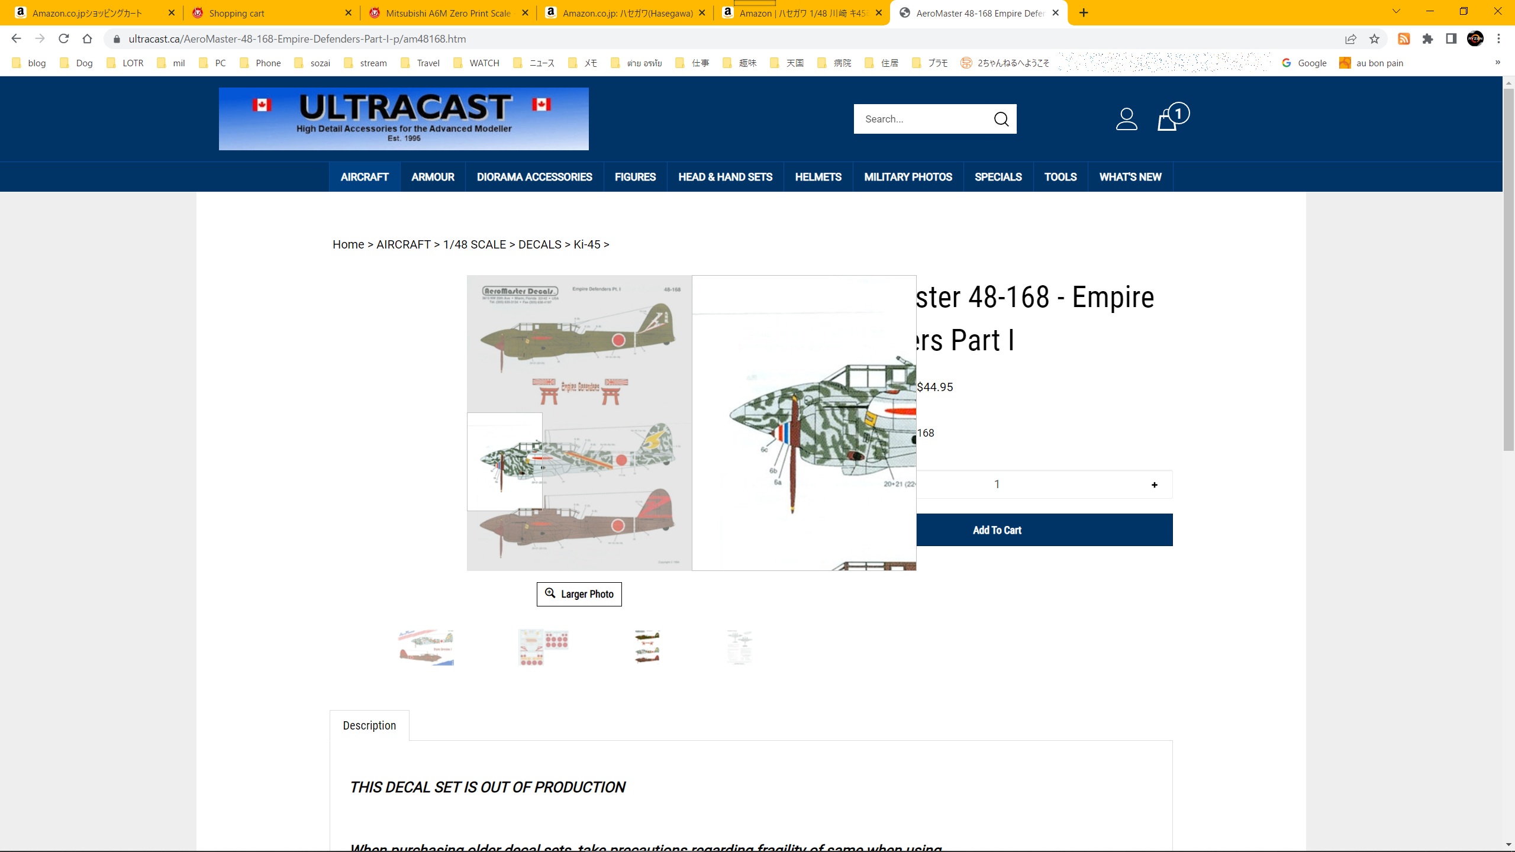This screenshot has width=1515, height=852.
Task: Open a new browser tab
Action: (1084, 12)
